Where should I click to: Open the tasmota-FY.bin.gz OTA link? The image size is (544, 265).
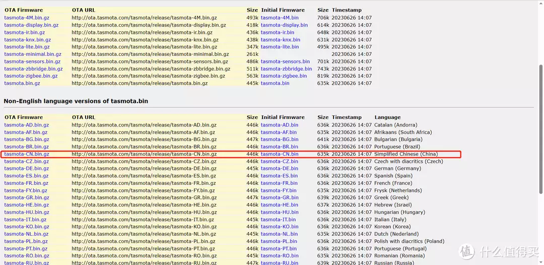pyautogui.click(x=26, y=190)
